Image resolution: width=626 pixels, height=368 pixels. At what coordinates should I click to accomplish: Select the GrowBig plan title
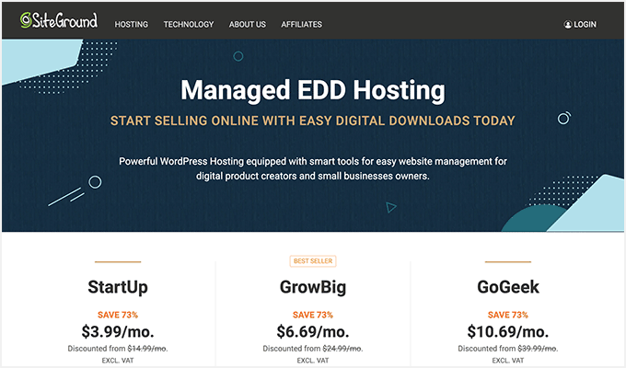pos(313,287)
